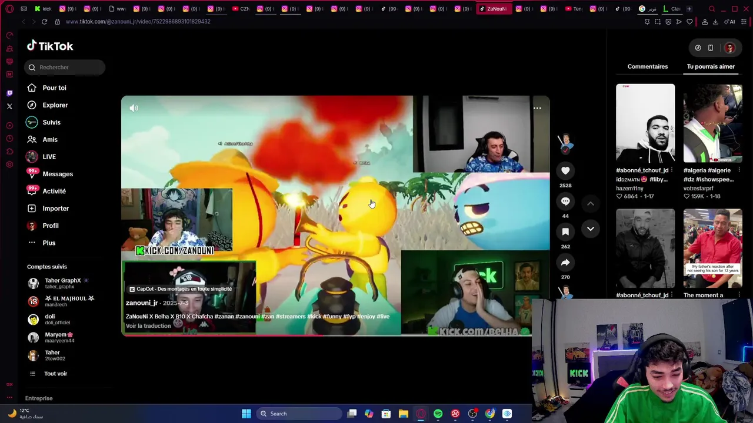Open the video comments bubble icon
Image resolution: width=753 pixels, height=423 pixels.
click(x=565, y=202)
